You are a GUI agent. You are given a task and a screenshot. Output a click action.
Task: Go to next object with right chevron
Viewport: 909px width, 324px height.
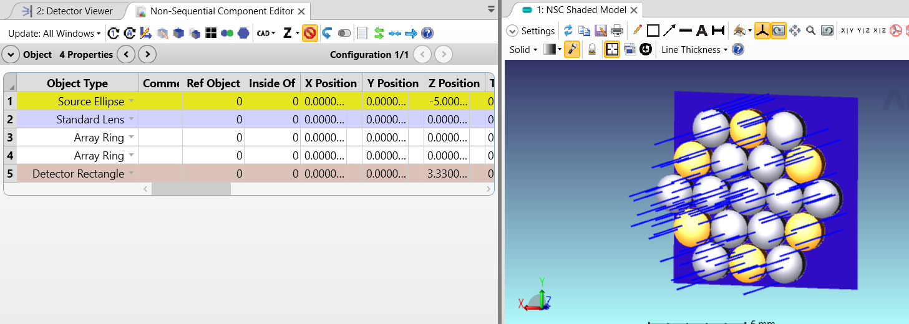[x=147, y=55]
